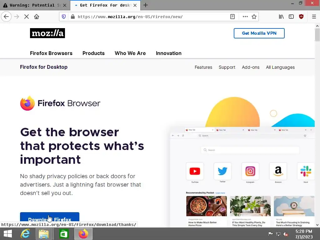The height and width of the screenshot is (240, 320).
Task: Click the Download Firefox button
Action: (50, 217)
